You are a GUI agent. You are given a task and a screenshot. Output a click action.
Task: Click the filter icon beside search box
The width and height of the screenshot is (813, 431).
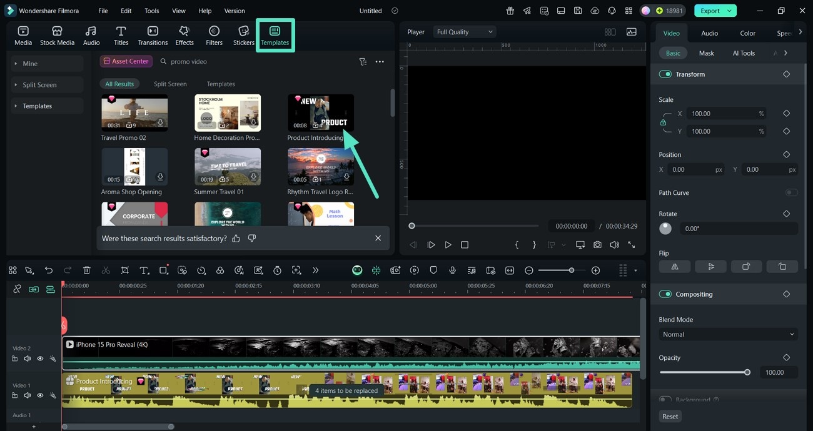click(x=363, y=62)
